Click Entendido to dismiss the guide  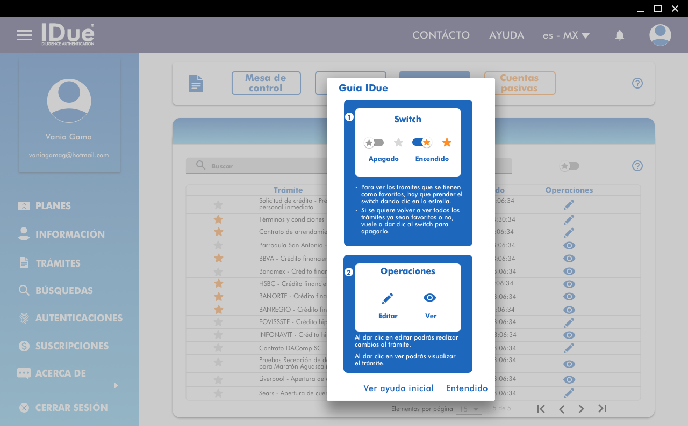pyautogui.click(x=467, y=388)
